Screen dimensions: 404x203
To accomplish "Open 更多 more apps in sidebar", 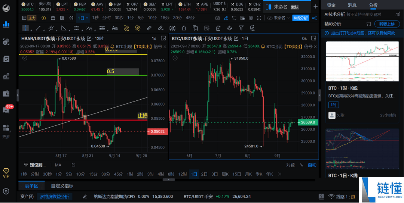I will pyautogui.click(x=6, y=131).
